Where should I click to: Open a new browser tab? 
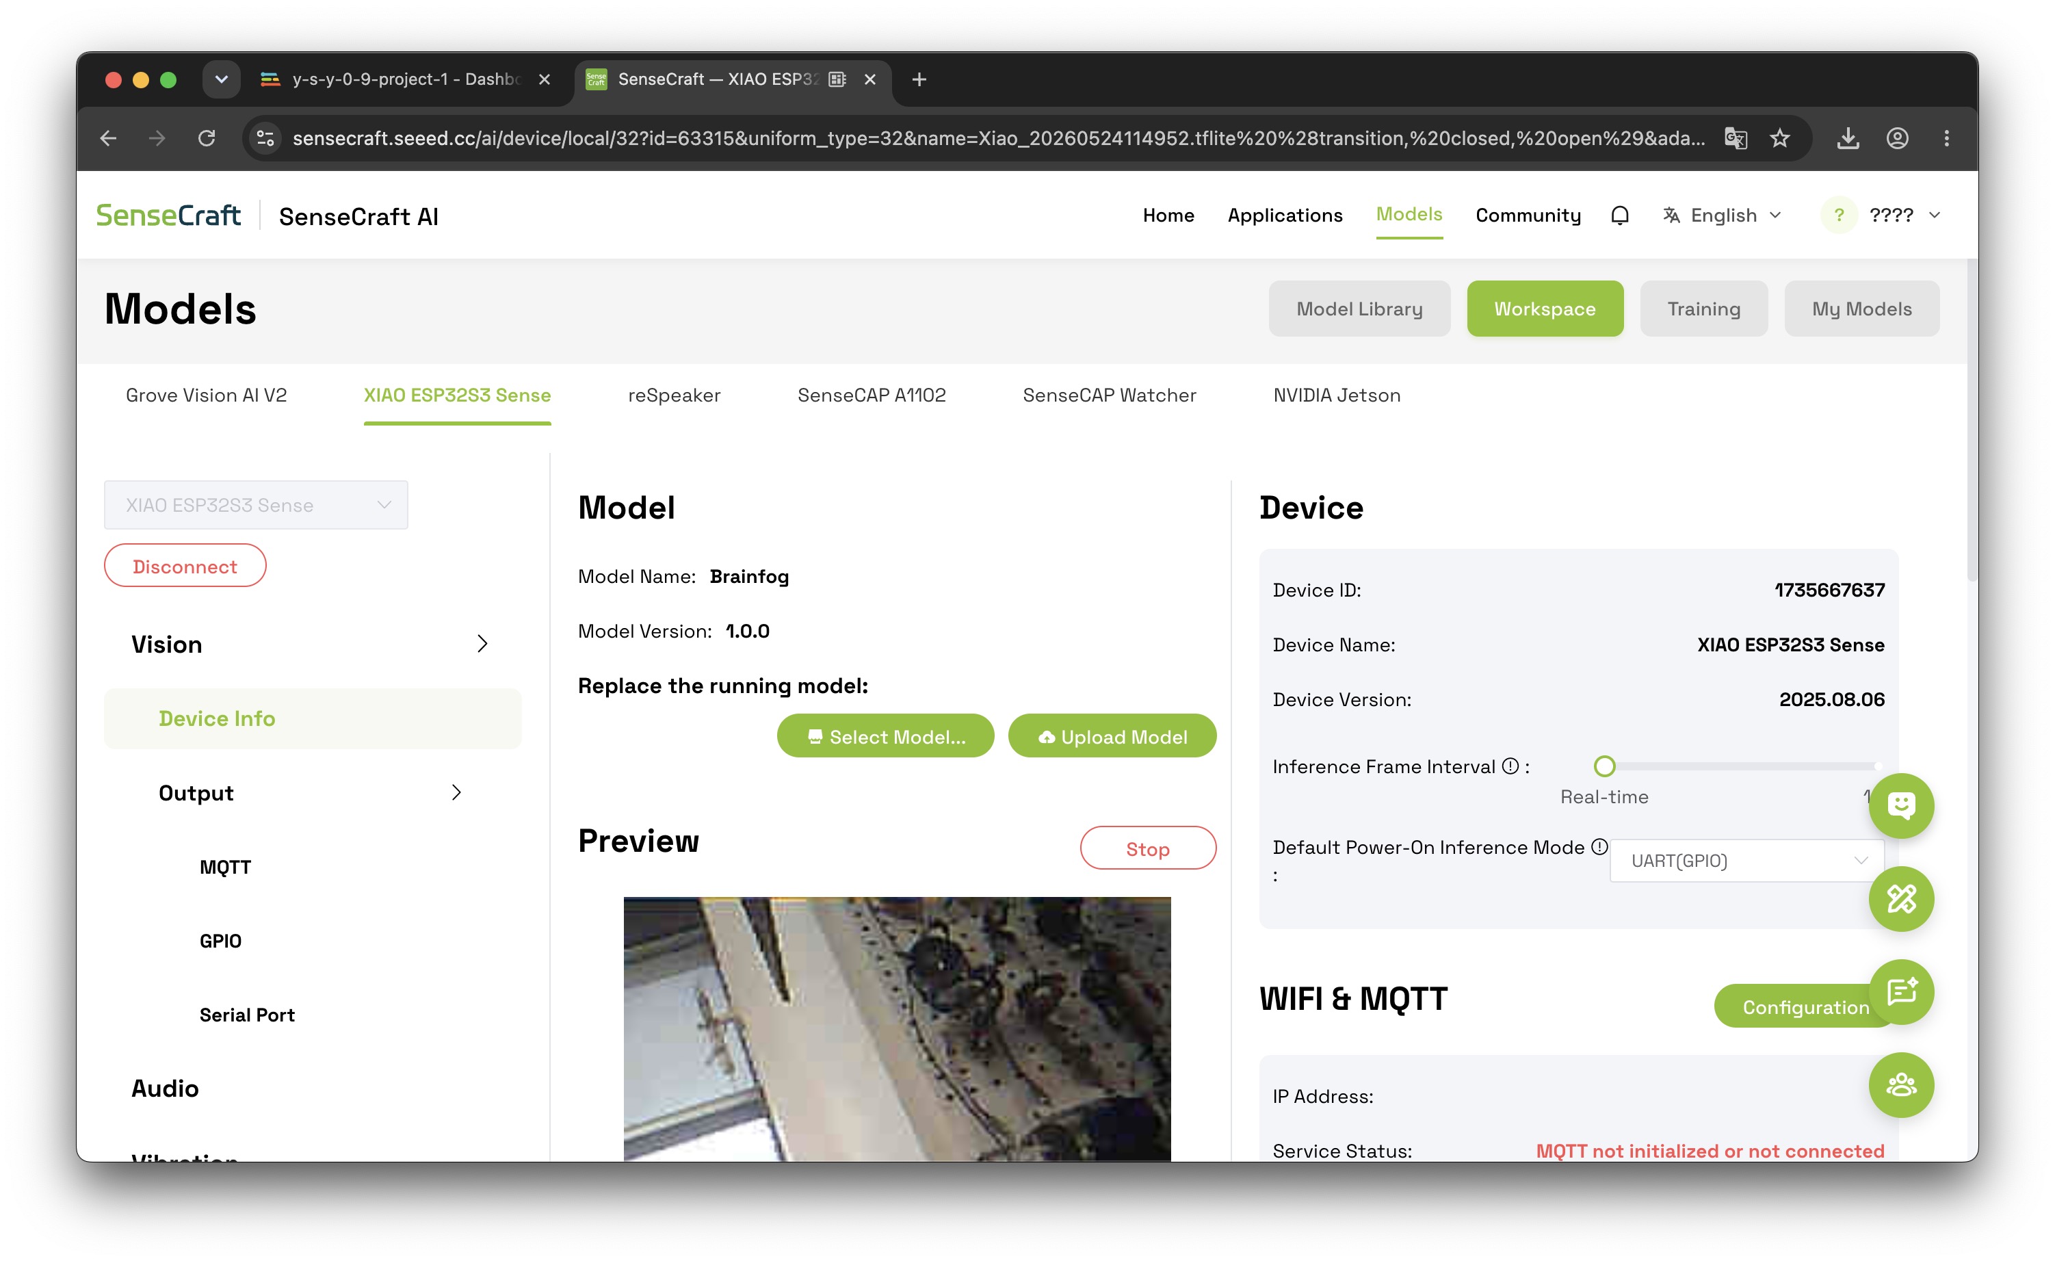pyautogui.click(x=919, y=79)
